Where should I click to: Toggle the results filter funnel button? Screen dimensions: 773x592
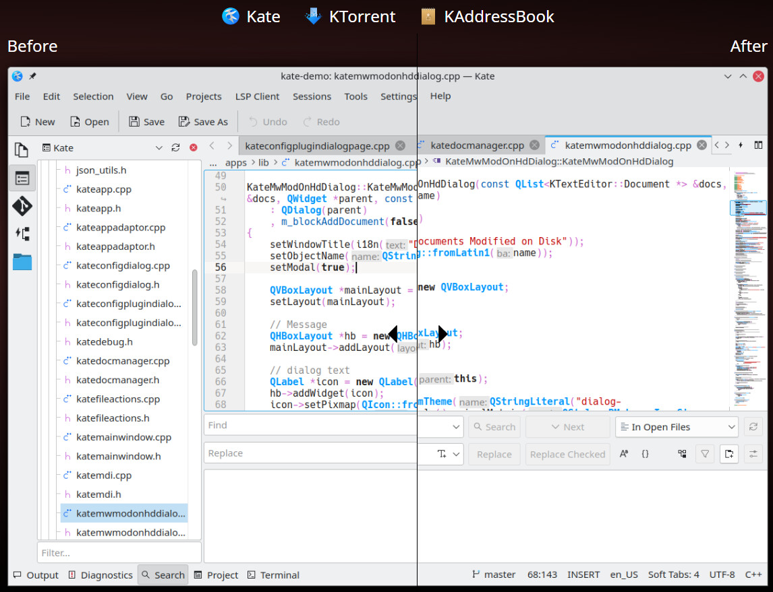(x=705, y=455)
